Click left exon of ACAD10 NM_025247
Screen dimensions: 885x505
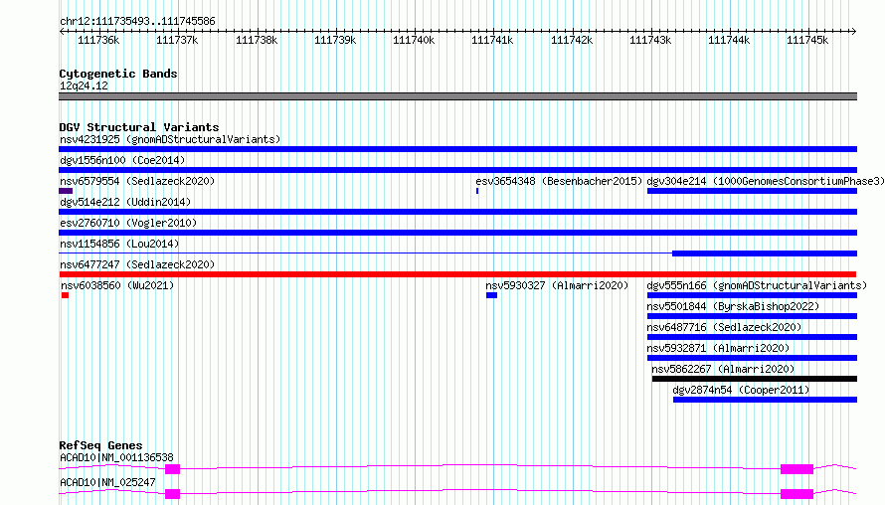(172, 494)
